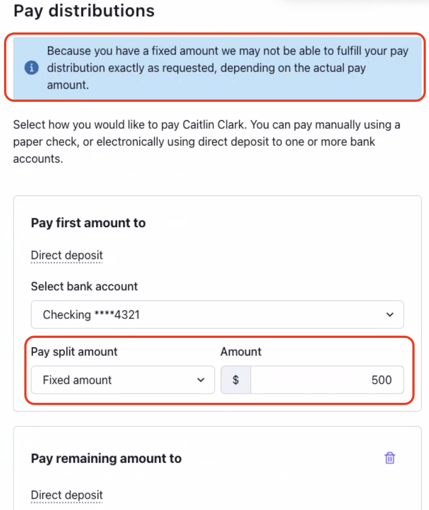Click the Pay distributions page title
Image resolution: width=429 pixels, height=510 pixels.
point(84,11)
